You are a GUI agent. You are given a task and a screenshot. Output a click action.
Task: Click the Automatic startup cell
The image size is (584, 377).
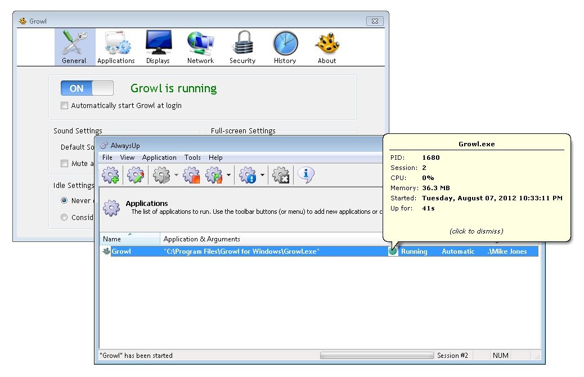click(x=458, y=252)
